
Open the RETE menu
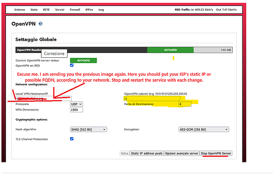coord(46,10)
